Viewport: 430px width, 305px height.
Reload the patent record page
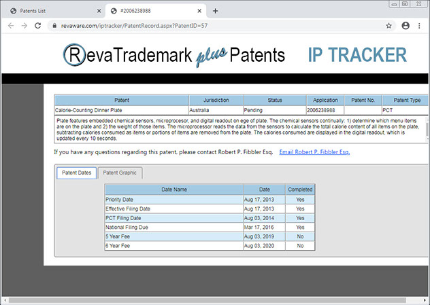pyautogui.click(x=41, y=25)
